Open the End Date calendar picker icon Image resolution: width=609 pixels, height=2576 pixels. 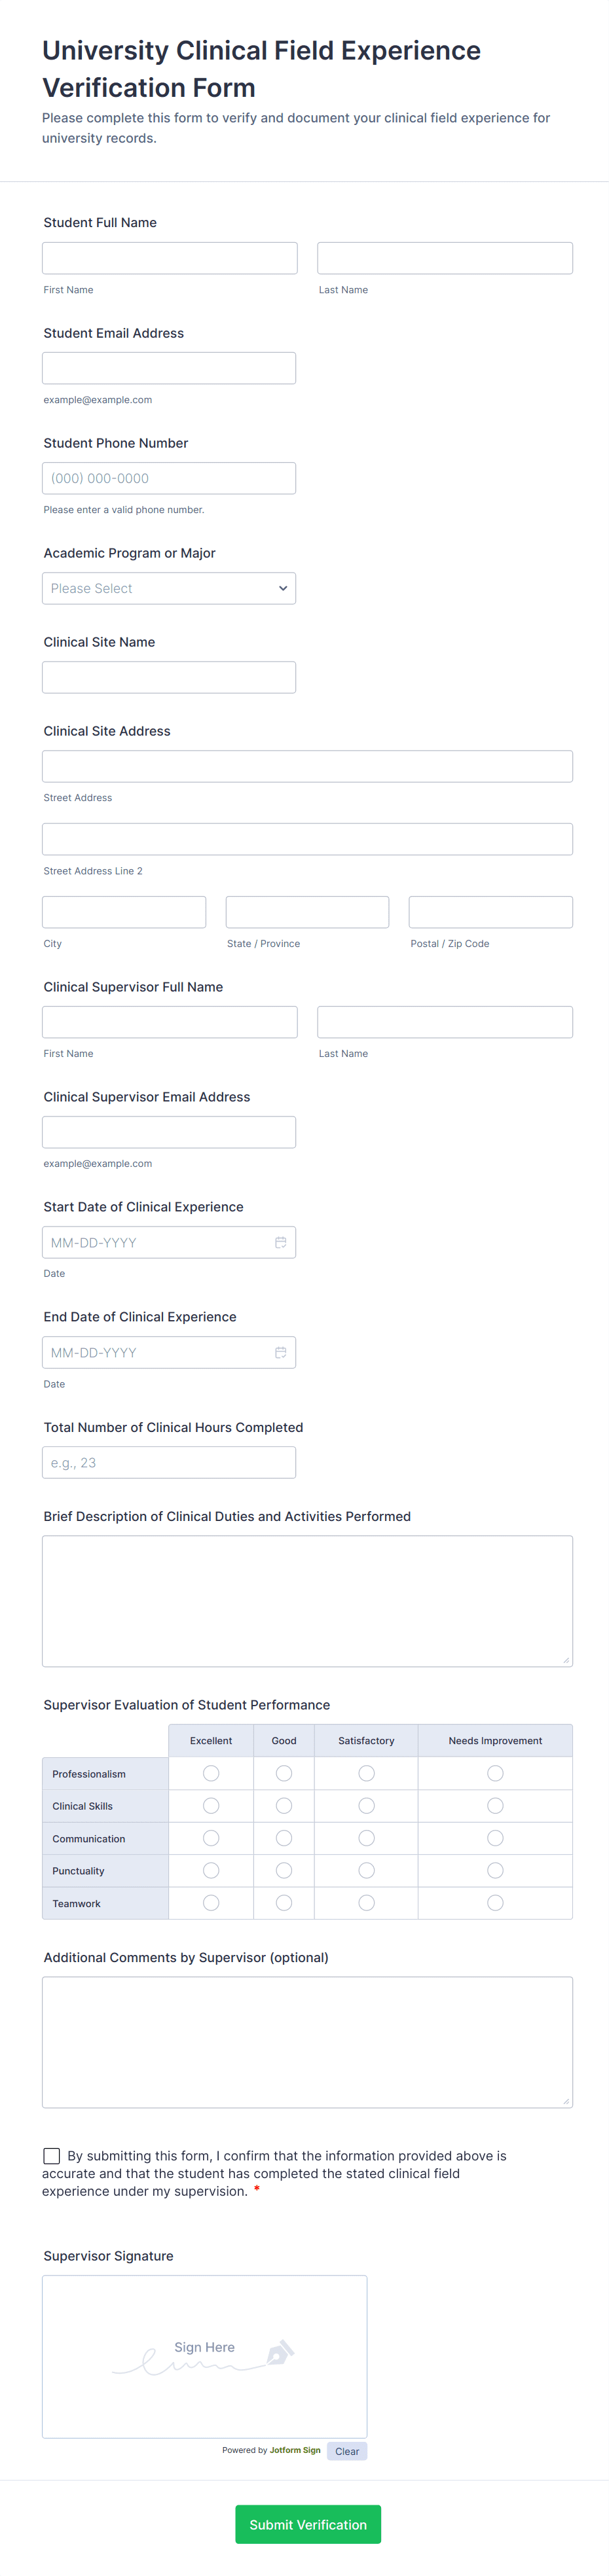tap(281, 1352)
